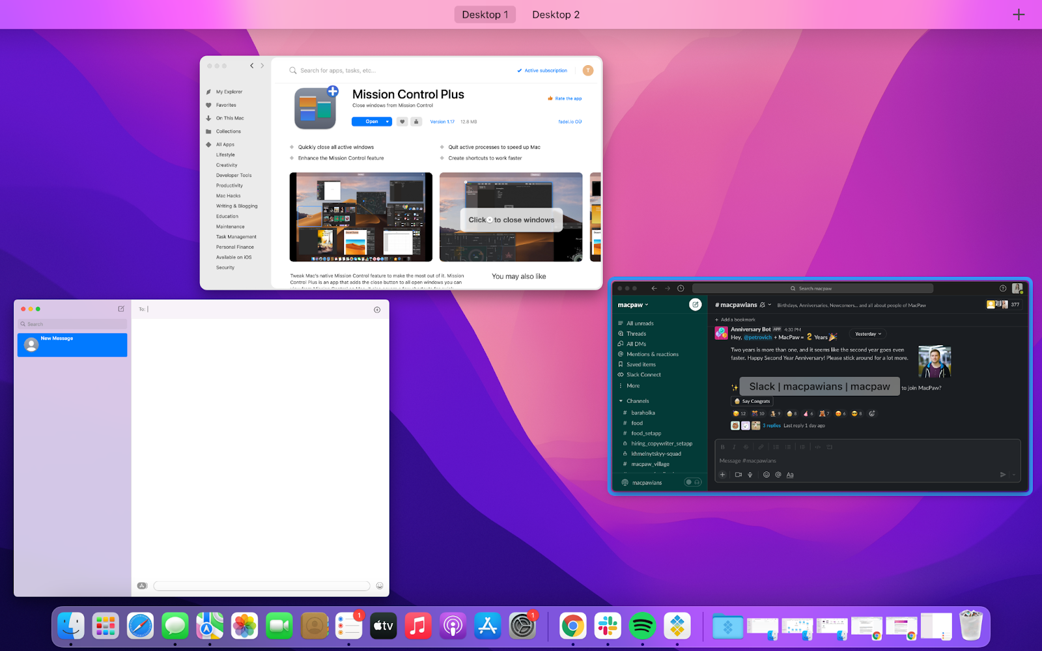Open the Setapp user account avatar
1042x651 pixels.
pyautogui.click(x=588, y=70)
